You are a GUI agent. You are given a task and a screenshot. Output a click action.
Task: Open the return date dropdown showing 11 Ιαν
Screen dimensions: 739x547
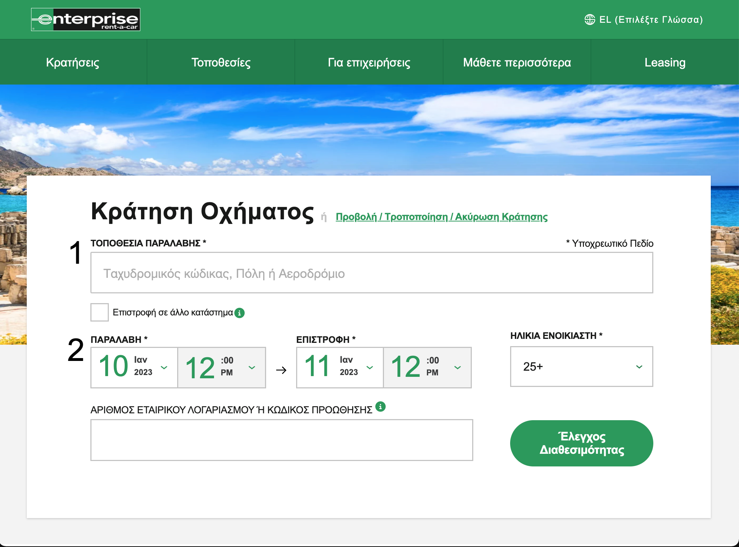(339, 367)
